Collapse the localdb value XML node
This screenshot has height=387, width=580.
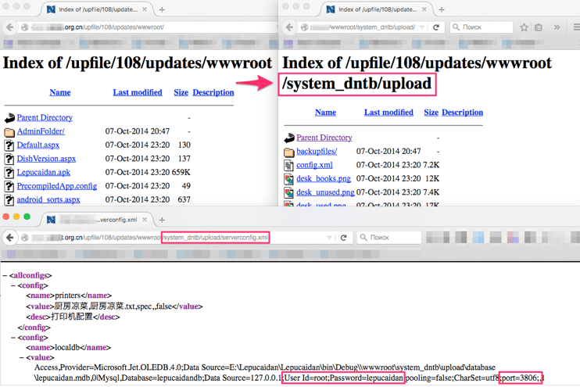(23, 357)
